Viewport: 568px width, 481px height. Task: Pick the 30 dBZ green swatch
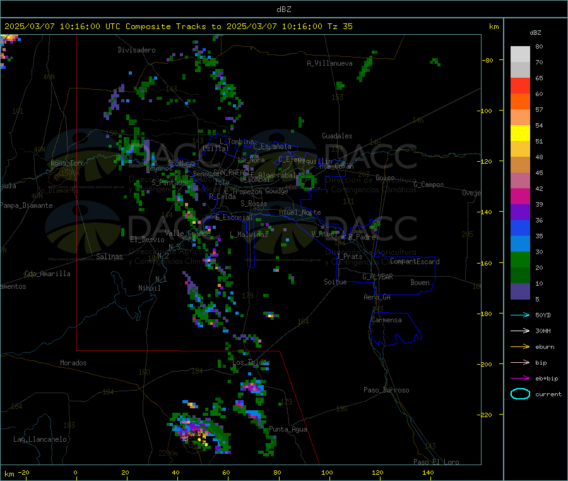pos(520,259)
